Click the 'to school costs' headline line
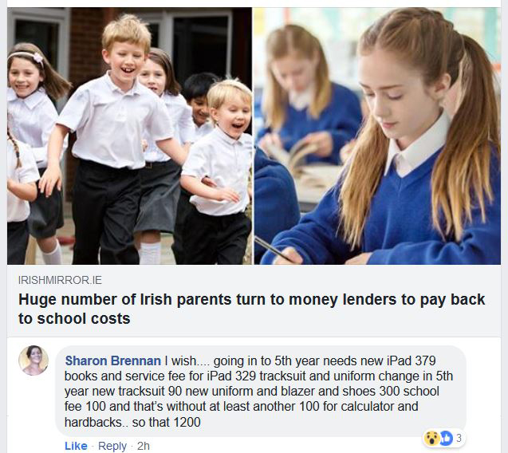 click(74, 318)
